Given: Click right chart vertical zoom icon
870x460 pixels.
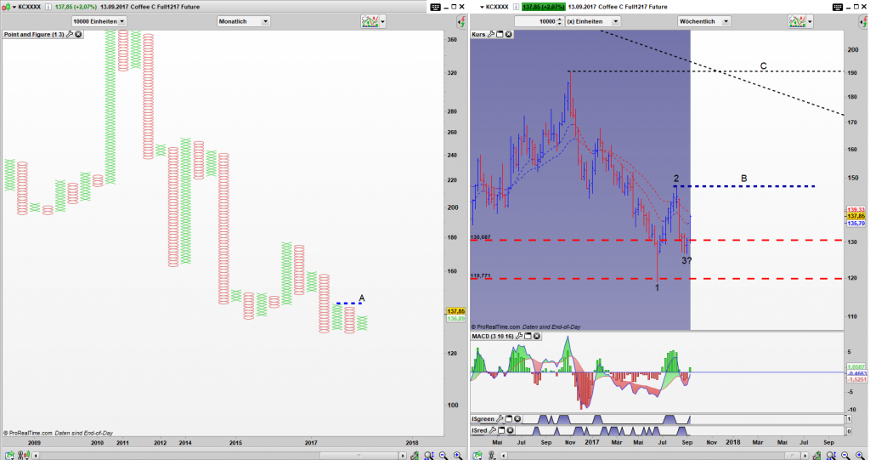Looking at the screenshot, I should coord(816,456).
